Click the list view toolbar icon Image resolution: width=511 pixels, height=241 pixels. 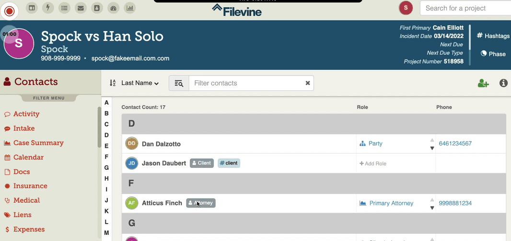tap(65, 8)
